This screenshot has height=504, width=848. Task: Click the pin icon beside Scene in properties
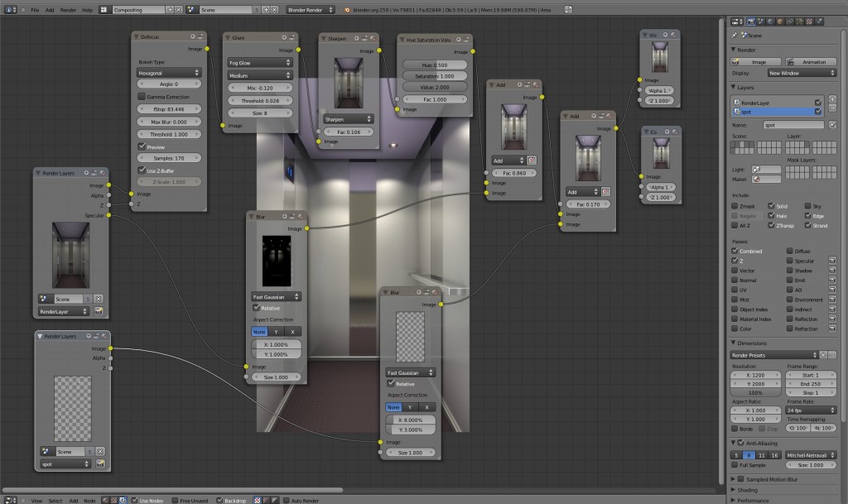pyautogui.click(x=734, y=35)
